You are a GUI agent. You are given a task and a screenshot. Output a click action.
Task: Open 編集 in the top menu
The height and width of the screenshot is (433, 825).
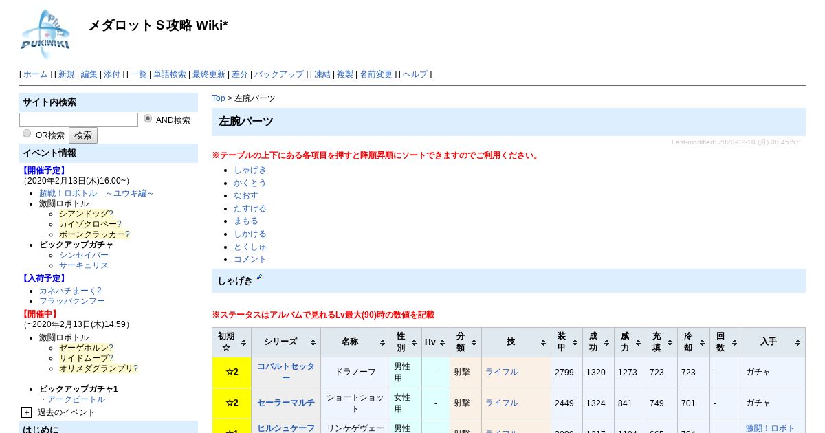point(89,74)
